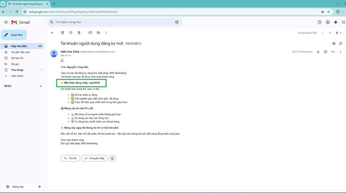The image size is (346, 193).
Task: Mark the email as unread
Action: [x=90, y=33]
